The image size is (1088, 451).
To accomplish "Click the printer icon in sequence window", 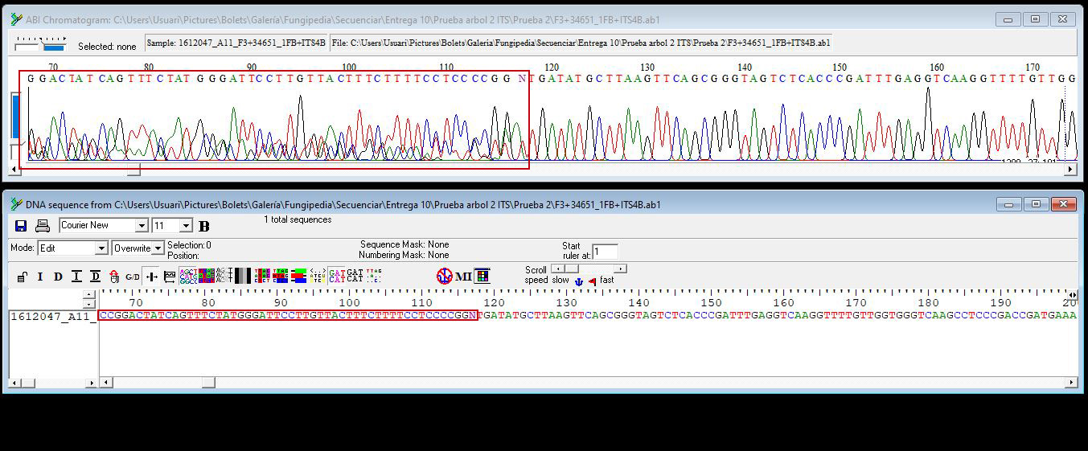I will click(42, 226).
